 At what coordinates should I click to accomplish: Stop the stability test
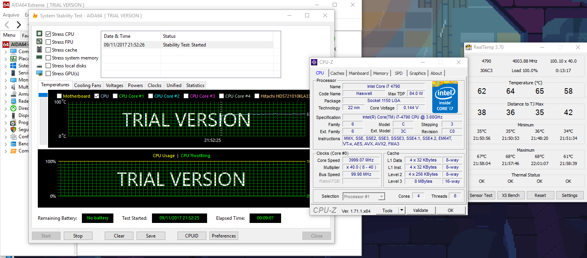coord(78,236)
